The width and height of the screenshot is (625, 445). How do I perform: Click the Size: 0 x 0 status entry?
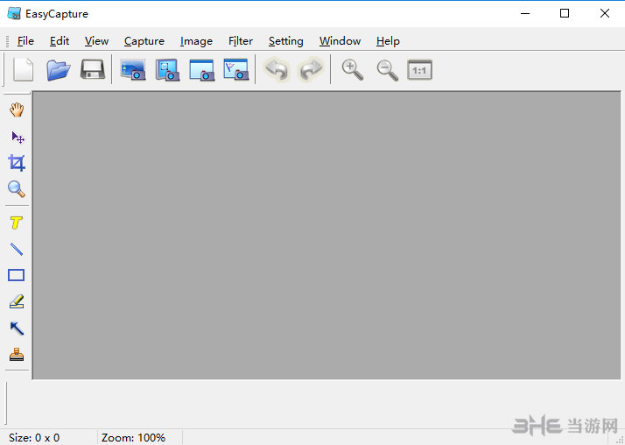[34, 438]
